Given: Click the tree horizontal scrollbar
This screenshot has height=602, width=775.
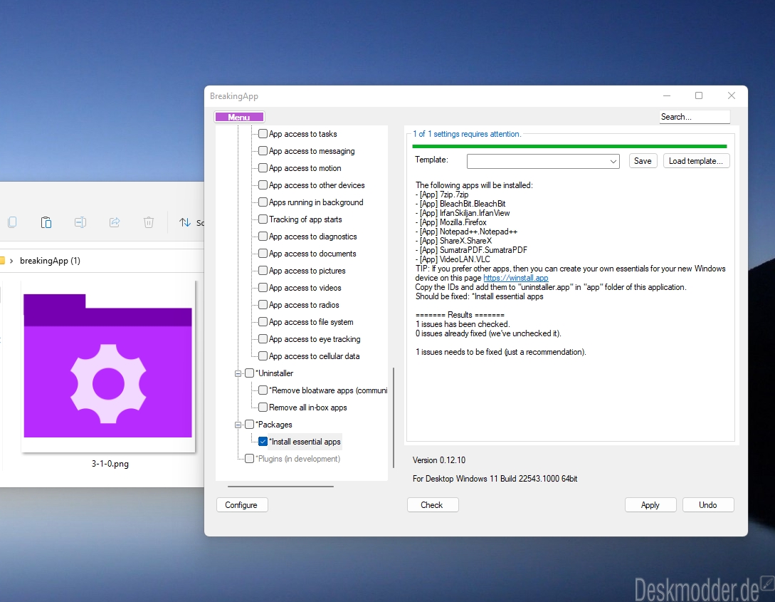Looking at the screenshot, I should [x=280, y=487].
